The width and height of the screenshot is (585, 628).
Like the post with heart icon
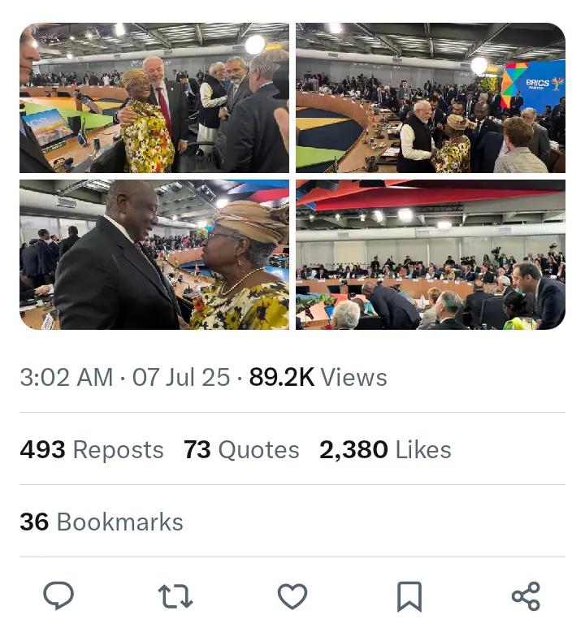(292, 596)
